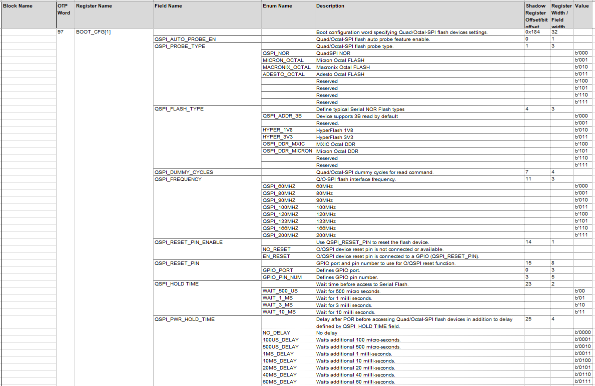Select 'Device supports 3B read by default' cell
Viewport: 595px width, 386px height.
point(419,116)
